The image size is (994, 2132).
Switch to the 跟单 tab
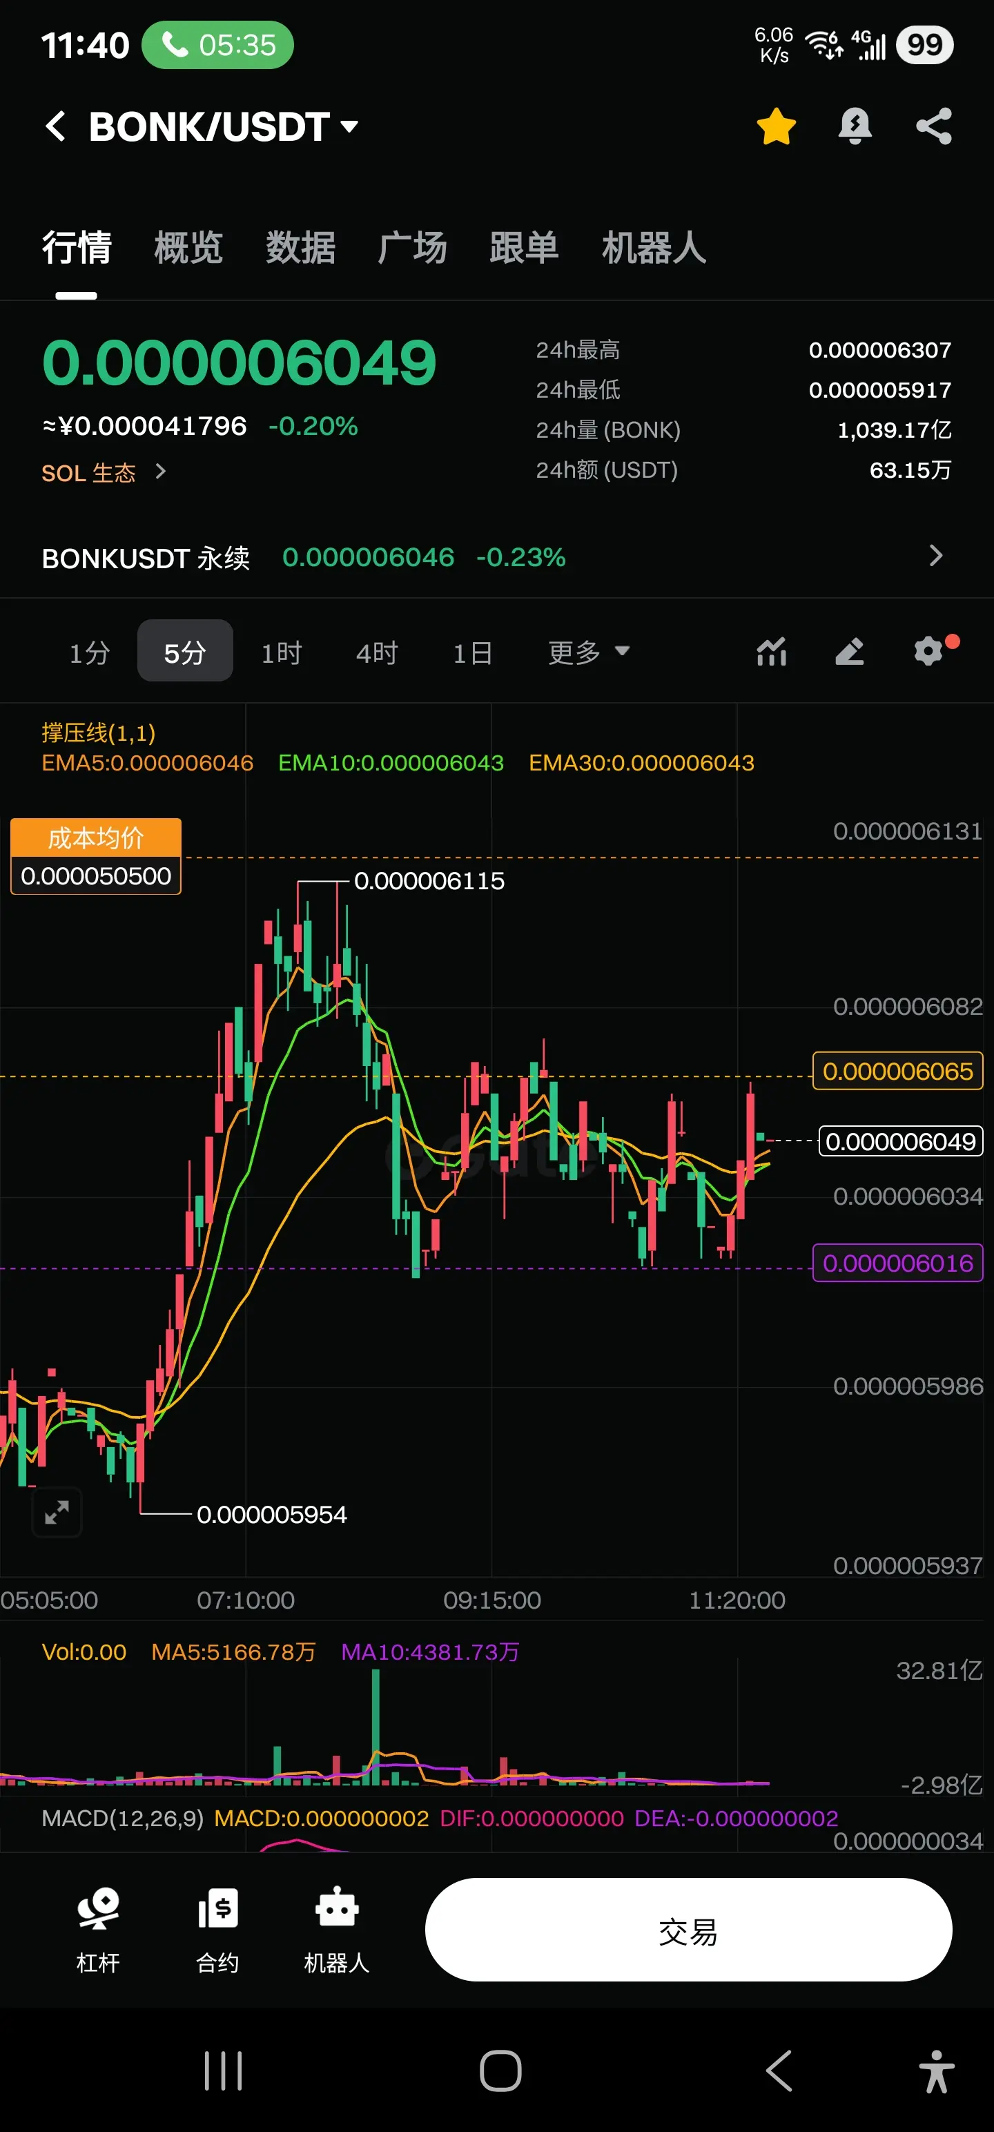[x=524, y=247]
